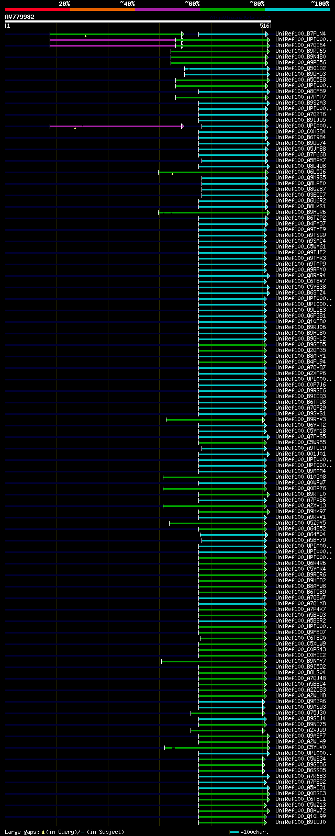Open hit UniRef100_B9IJU5
This screenshot has height=836, width=335.
click(x=300, y=120)
